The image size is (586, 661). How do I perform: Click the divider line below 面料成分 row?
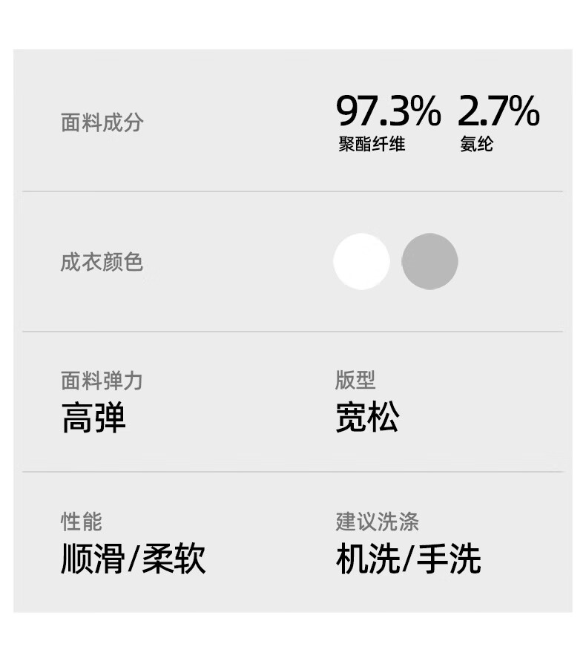[292, 191]
